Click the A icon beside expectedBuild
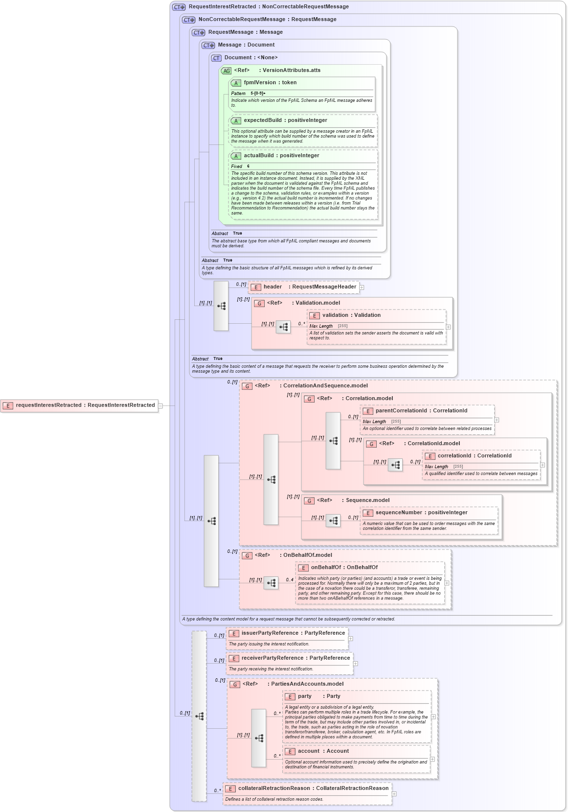Screen dimensions: 568x812 click(236, 120)
